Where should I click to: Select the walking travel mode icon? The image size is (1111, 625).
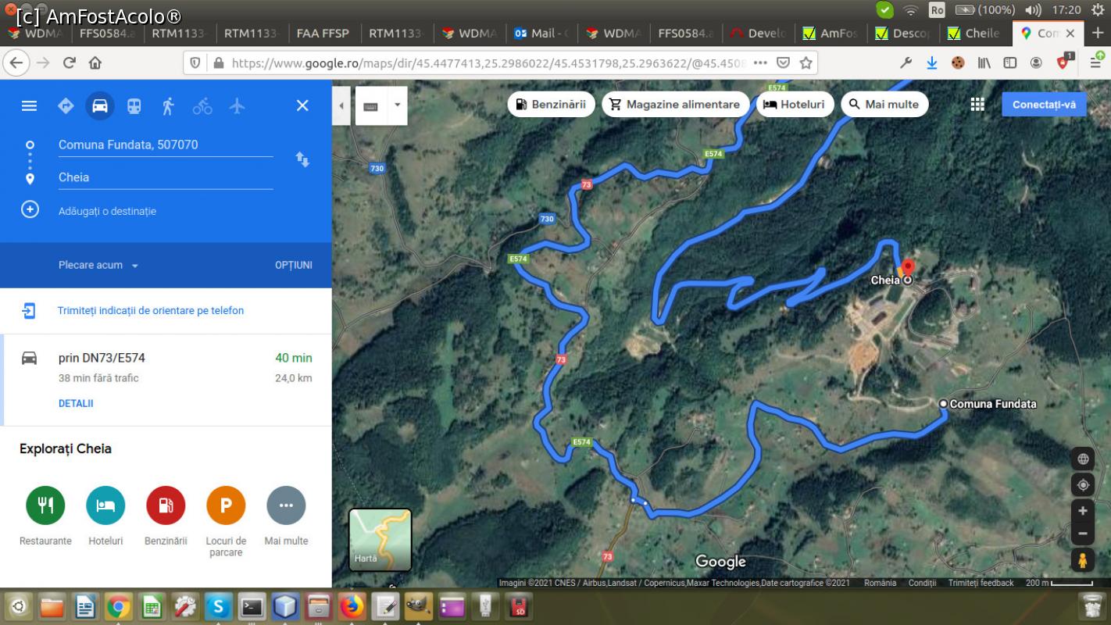(x=168, y=105)
